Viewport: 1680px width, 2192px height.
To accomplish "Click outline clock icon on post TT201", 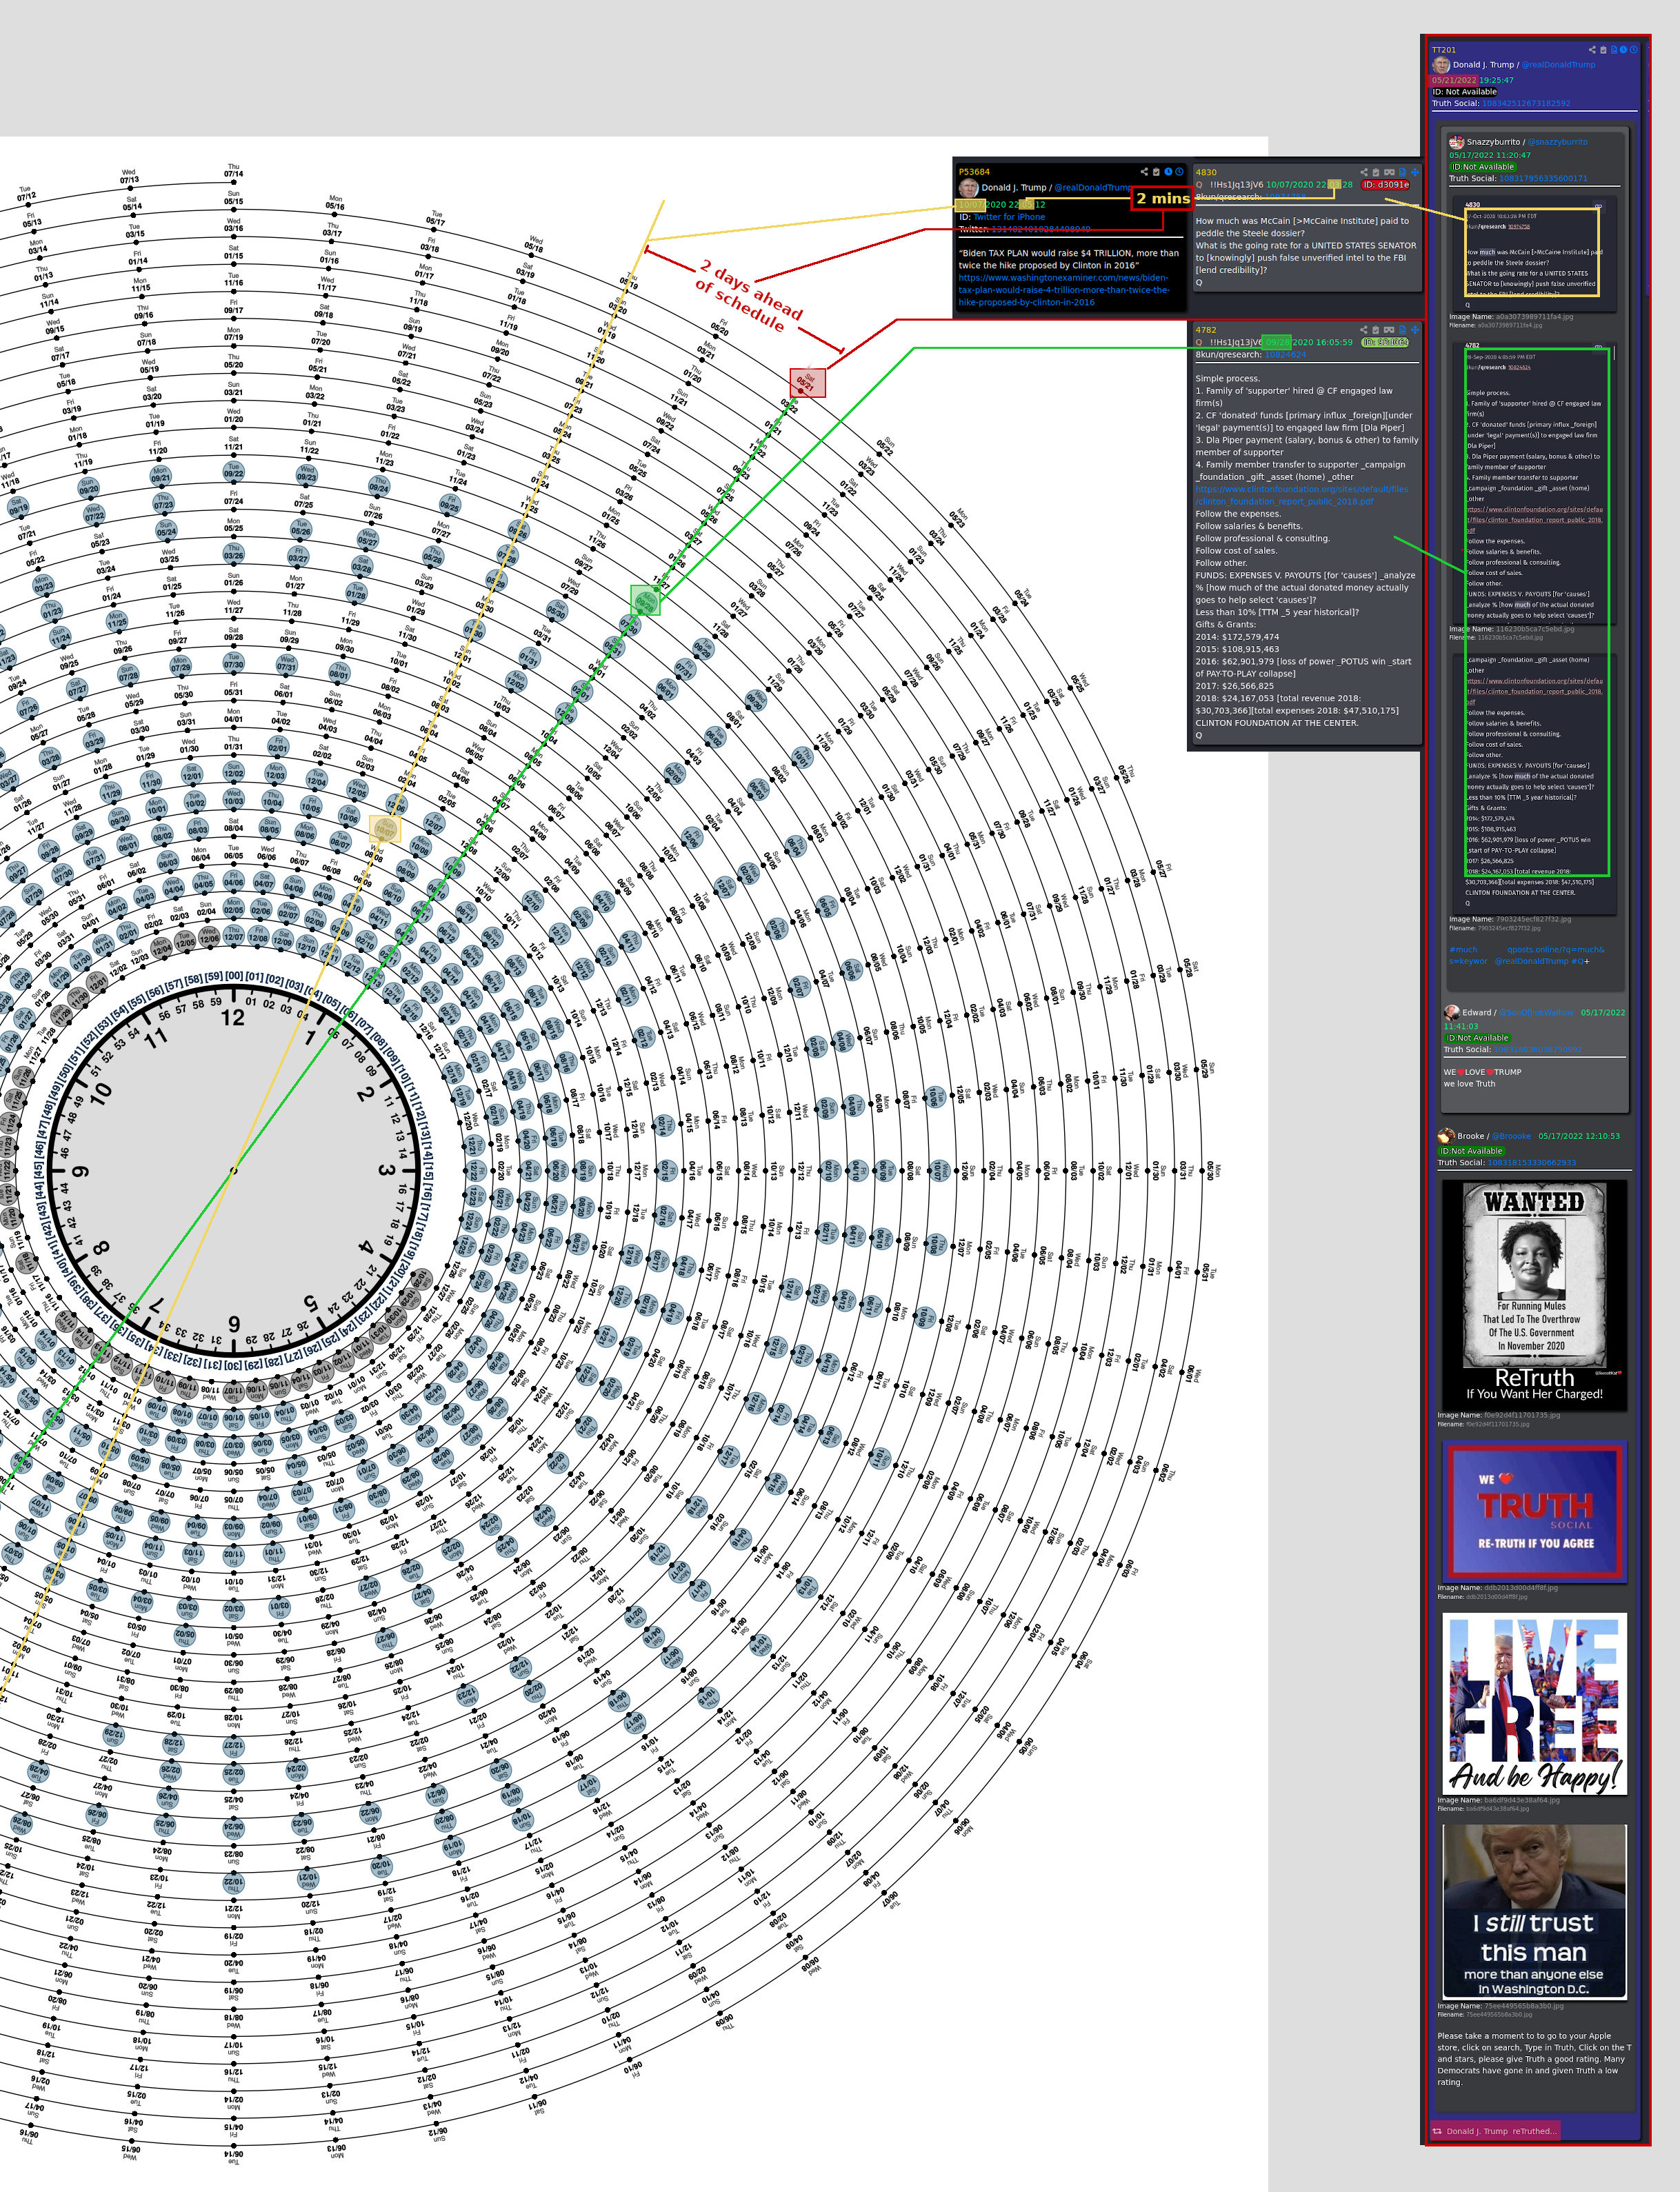I will click(1634, 50).
